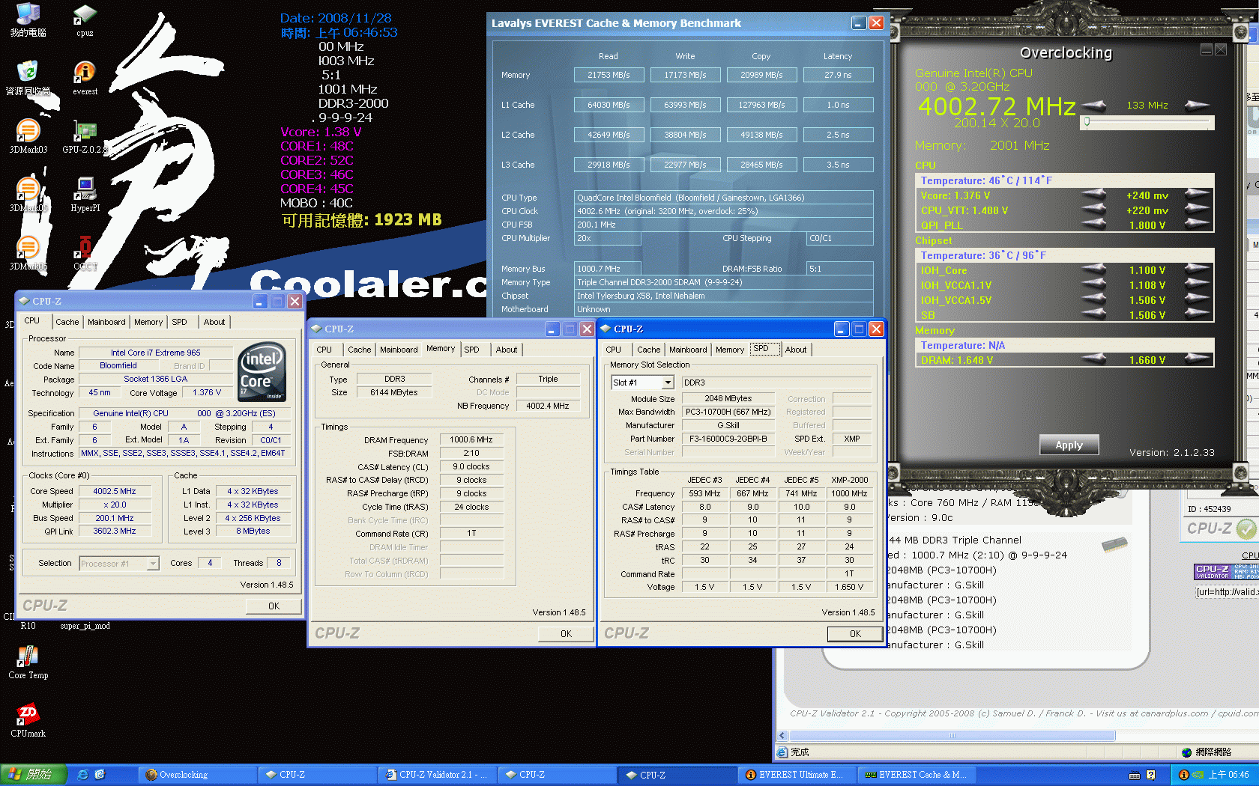Open the Core Temp desktop icon
1259x786 pixels.
point(28,662)
